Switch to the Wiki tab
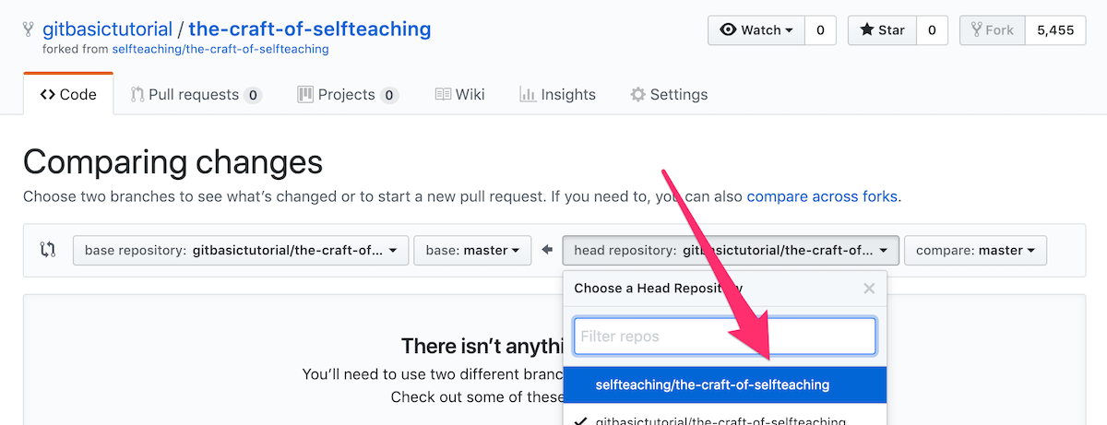The image size is (1107, 425). 459,94
